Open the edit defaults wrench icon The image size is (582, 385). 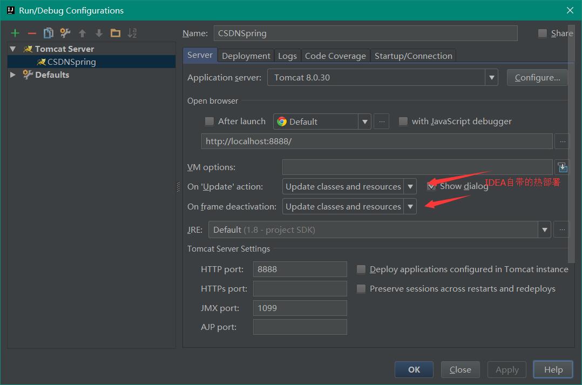(x=65, y=33)
